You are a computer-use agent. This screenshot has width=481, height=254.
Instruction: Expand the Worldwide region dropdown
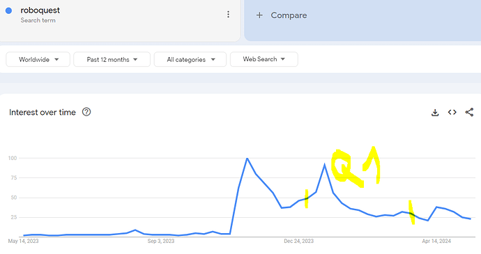pos(38,59)
